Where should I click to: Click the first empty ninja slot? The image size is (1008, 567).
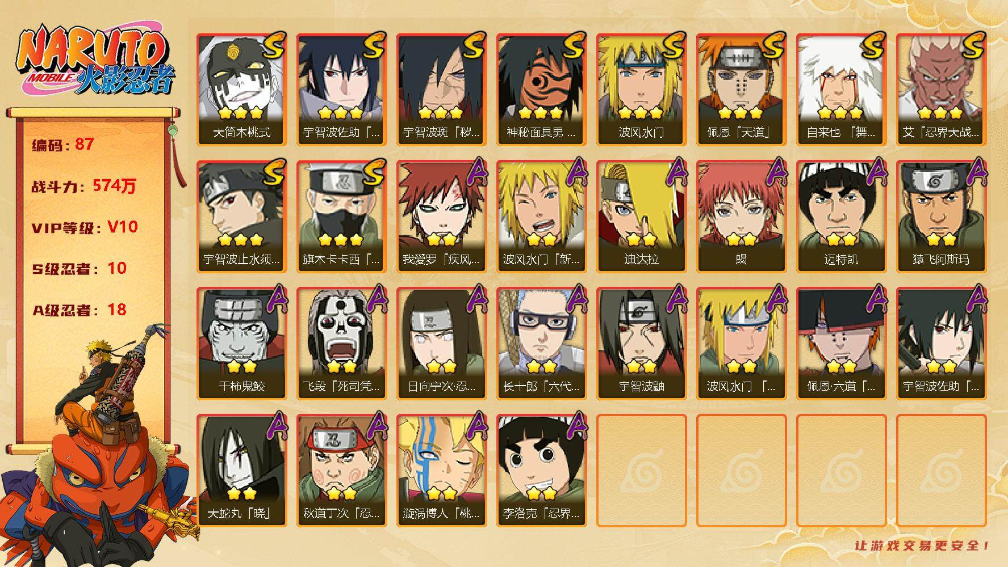pos(641,471)
